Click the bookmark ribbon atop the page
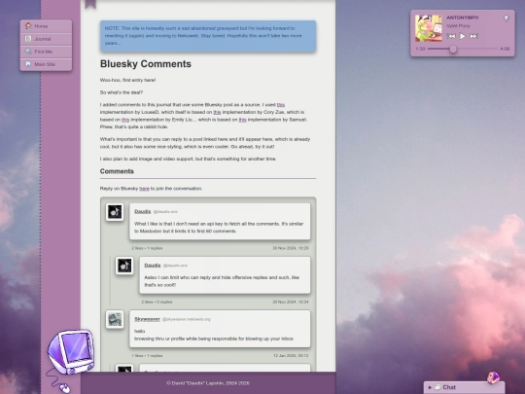 [90, 4]
